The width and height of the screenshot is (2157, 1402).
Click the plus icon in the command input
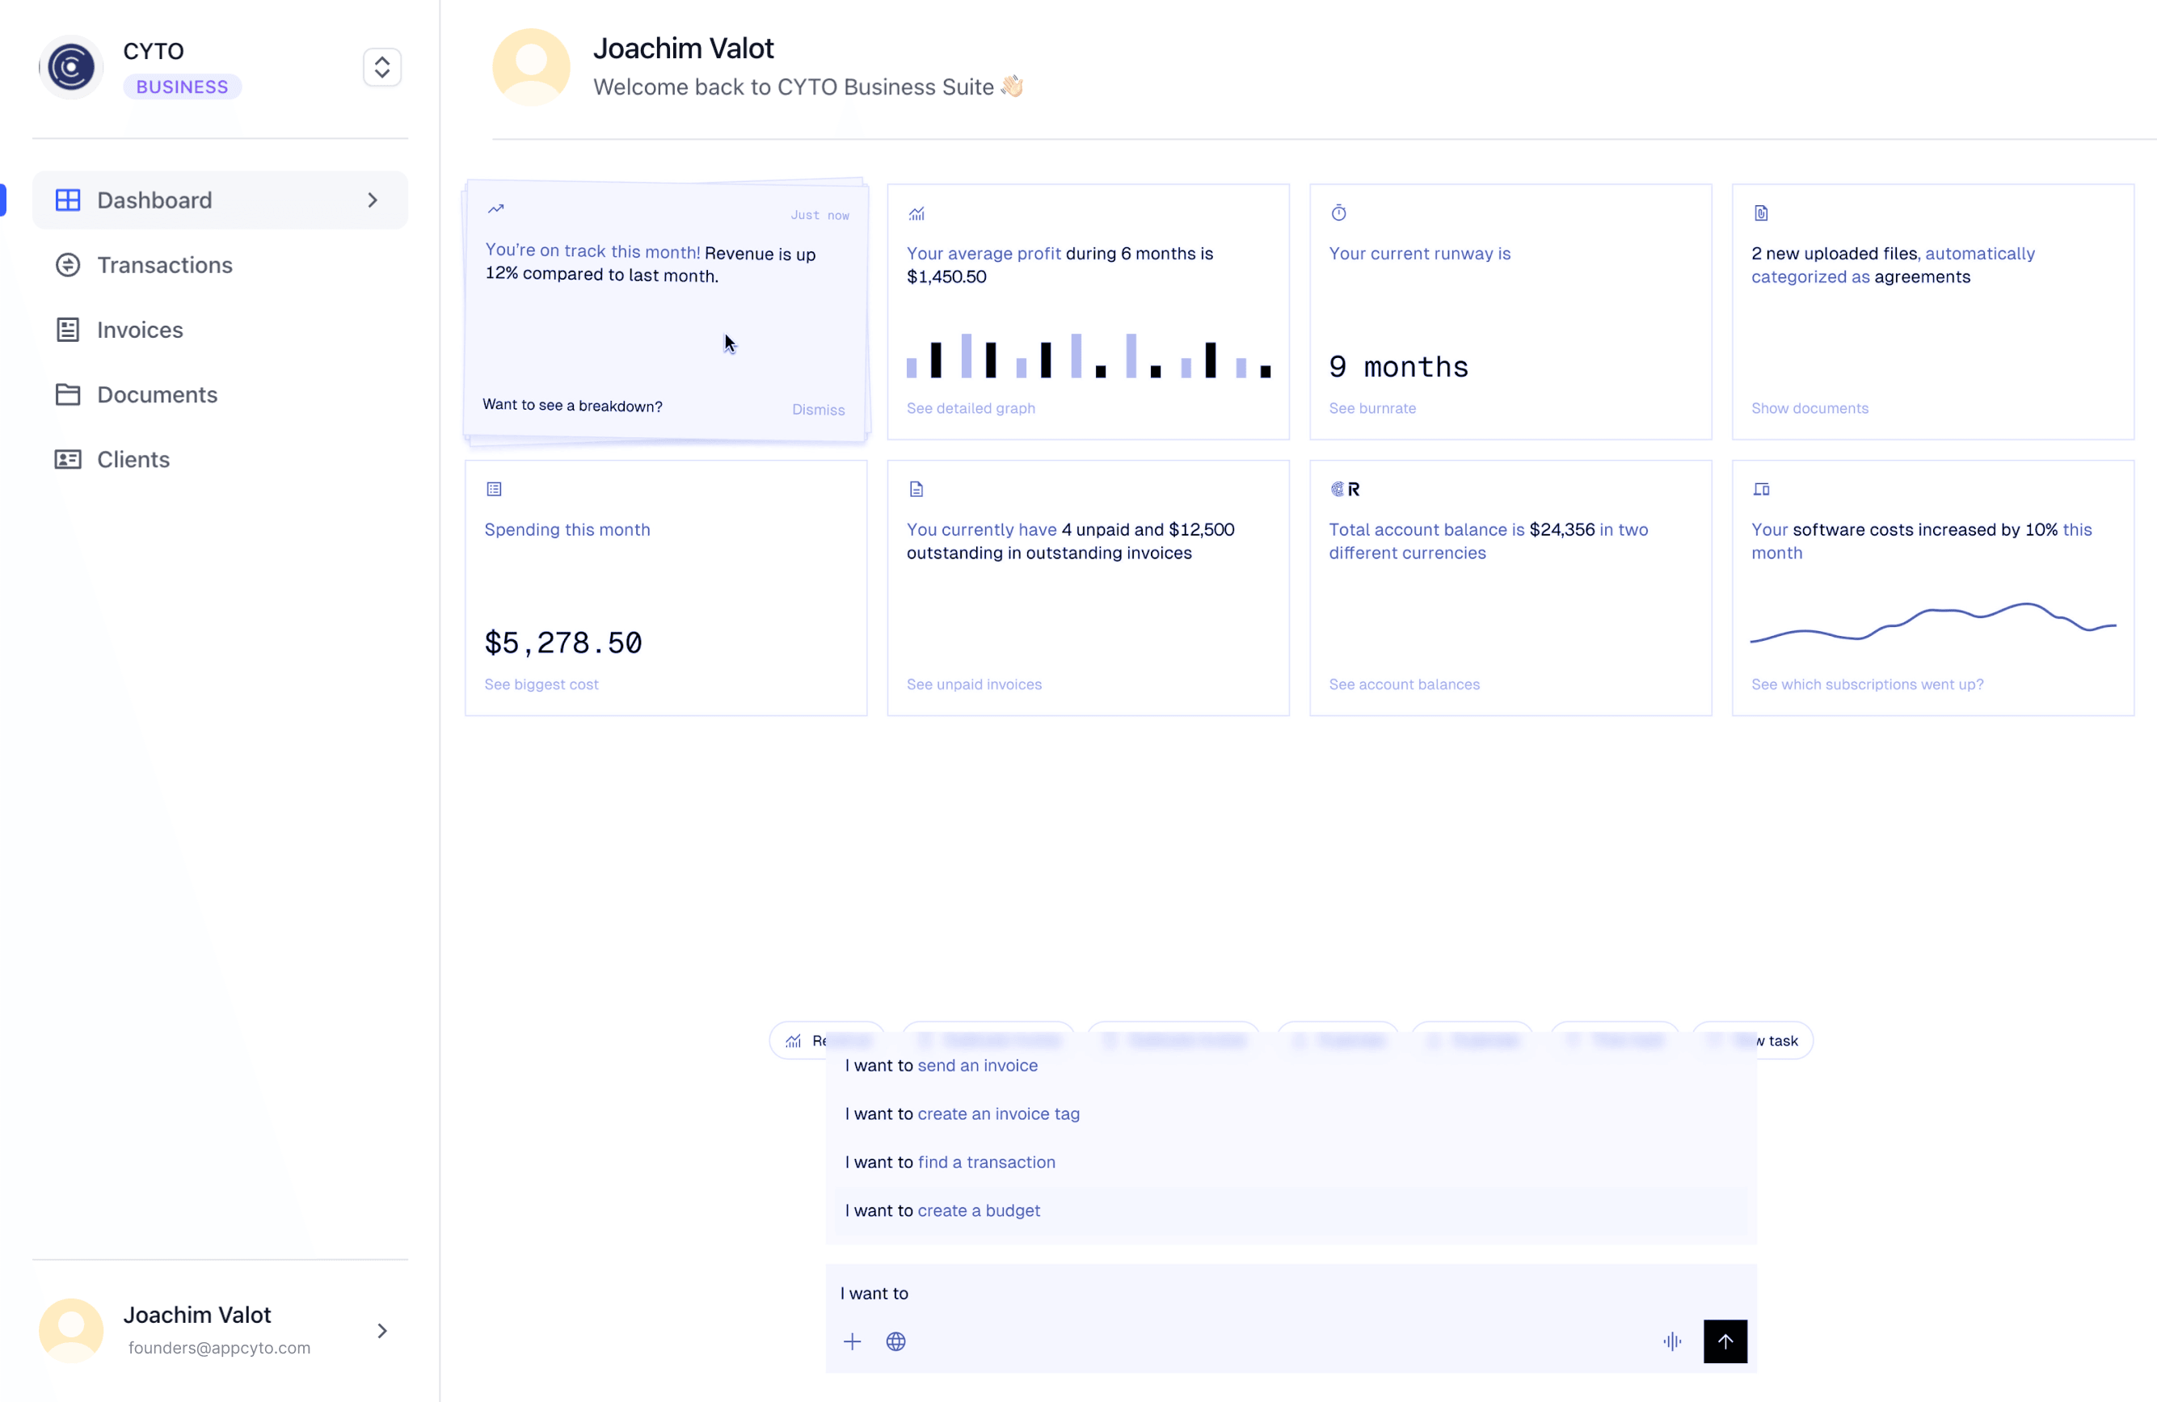pyautogui.click(x=853, y=1341)
